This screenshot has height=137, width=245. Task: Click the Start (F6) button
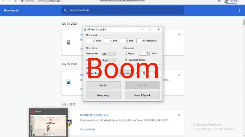click(103, 85)
